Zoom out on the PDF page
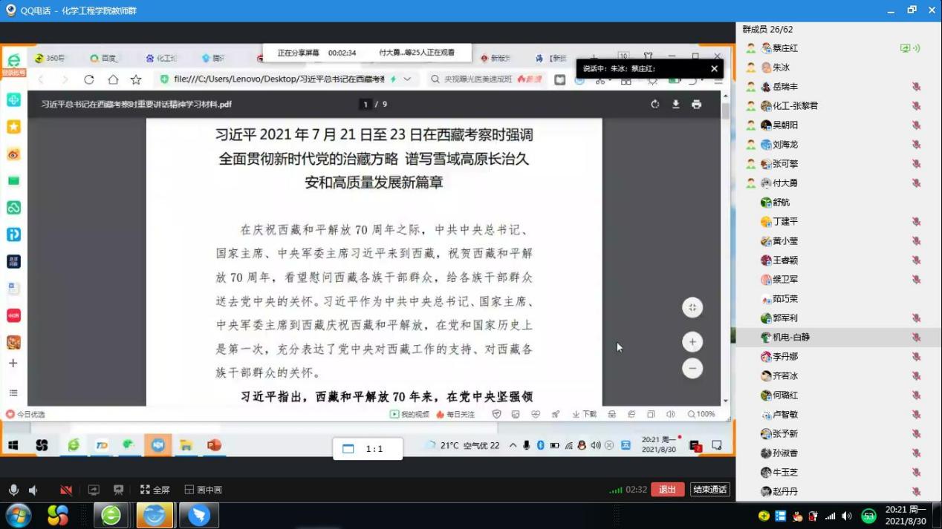This screenshot has width=942, height=529. click(x=692, y=368)
